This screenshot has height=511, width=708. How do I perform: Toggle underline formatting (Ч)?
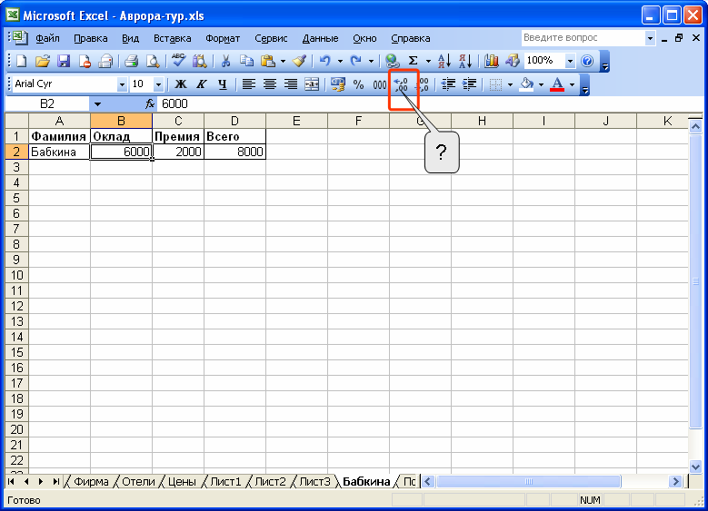click(x=220, y=84)
